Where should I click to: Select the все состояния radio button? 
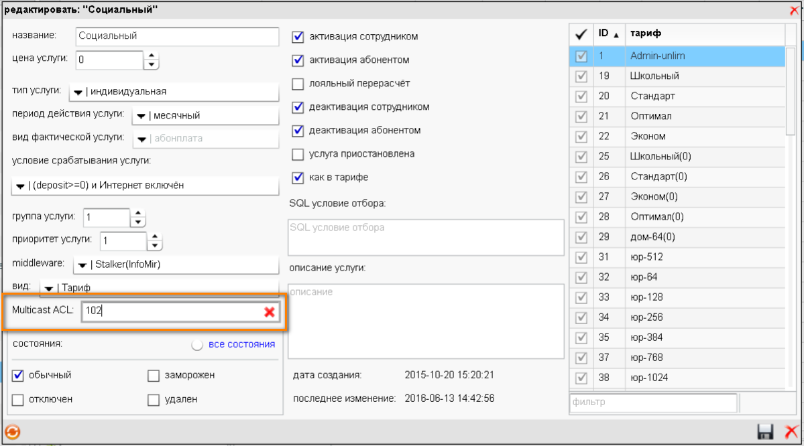[197, 345]
